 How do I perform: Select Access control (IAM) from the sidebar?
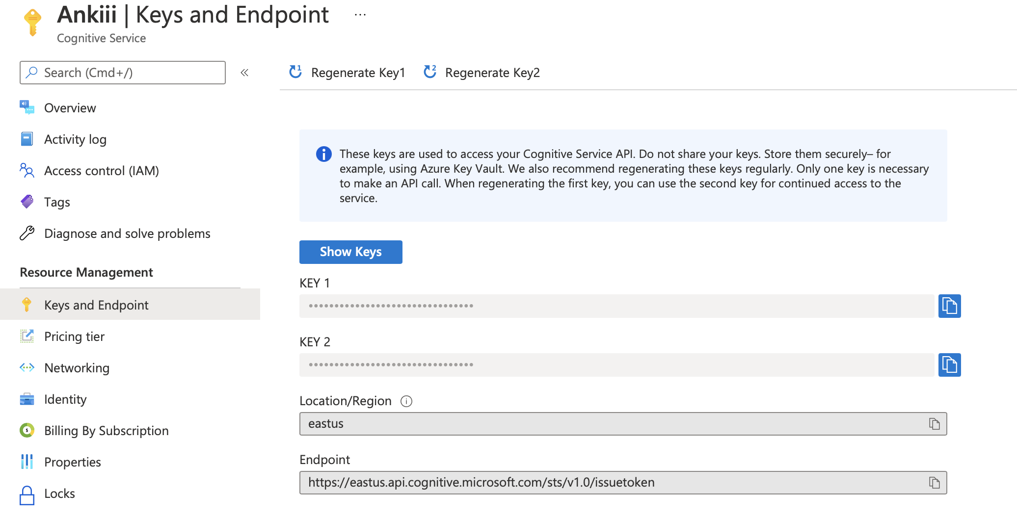pyautogui.click(x=101, y=171)
